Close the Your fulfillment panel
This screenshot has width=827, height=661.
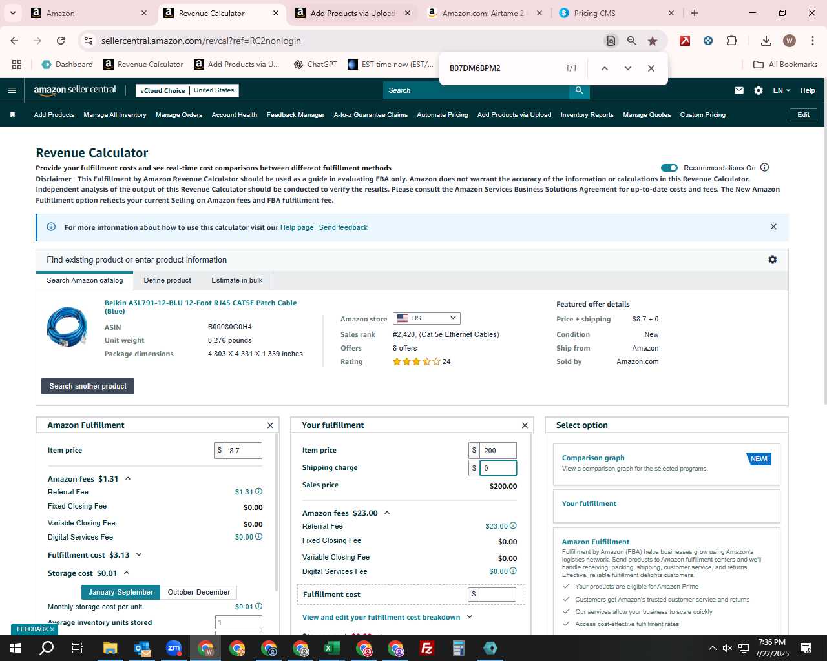(525, 425)
